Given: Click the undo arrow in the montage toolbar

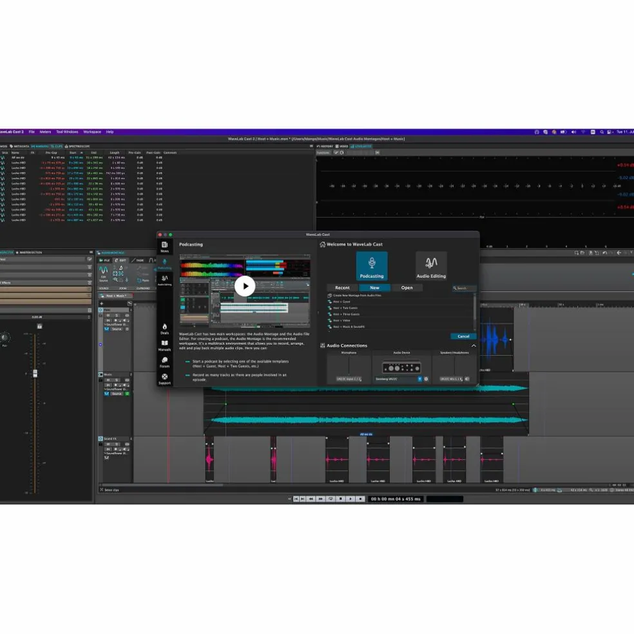Looking at the screenshot, I should pyautogui.click(x=604, y=253).
